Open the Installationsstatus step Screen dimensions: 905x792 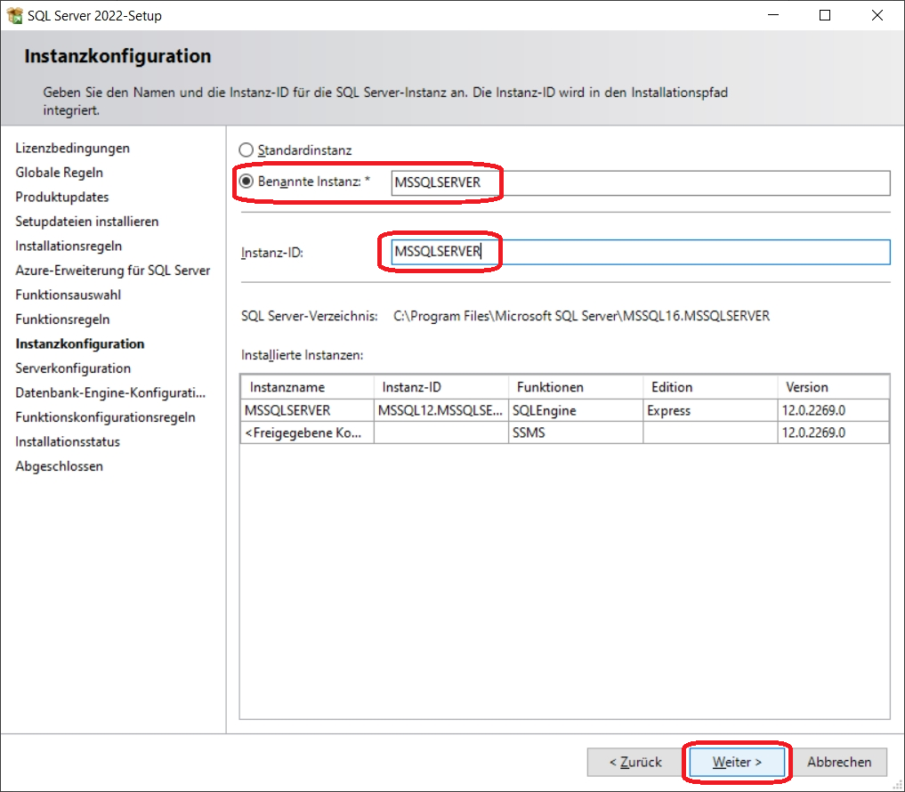(69, 441)
